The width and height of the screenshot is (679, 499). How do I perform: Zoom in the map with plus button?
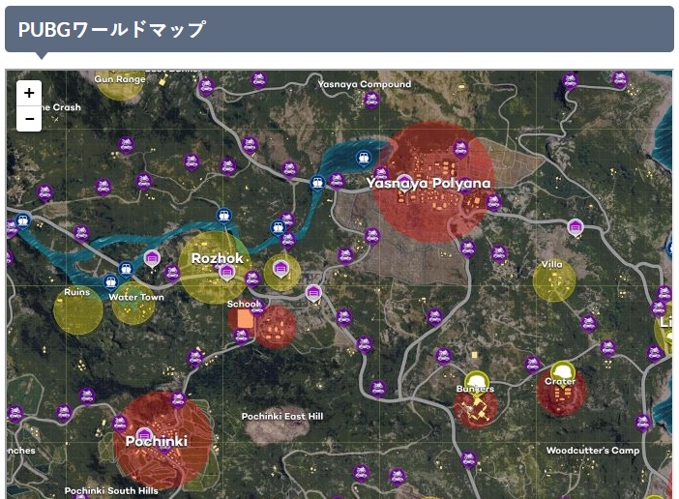(29, 93)
